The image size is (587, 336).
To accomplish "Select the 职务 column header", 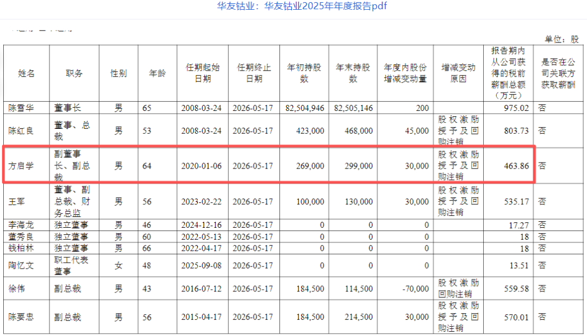I will tap(74, 73).
